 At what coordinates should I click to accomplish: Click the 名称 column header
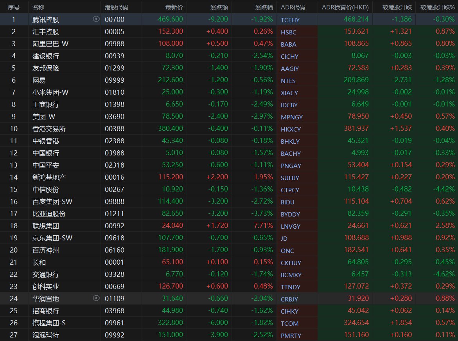coord(38,7)
